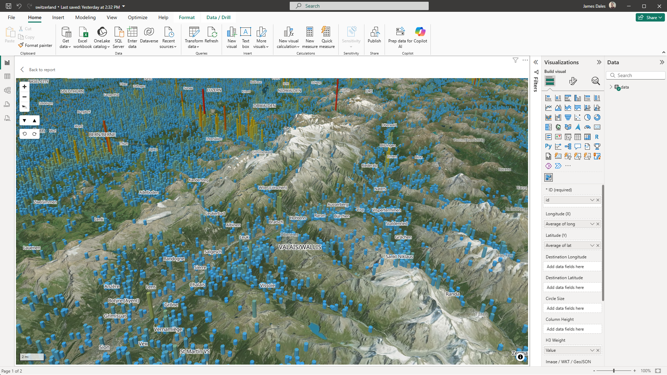This screenshot has width=667, height=375.
Task: Remove the id field from ID
Action: pos(598,200)
